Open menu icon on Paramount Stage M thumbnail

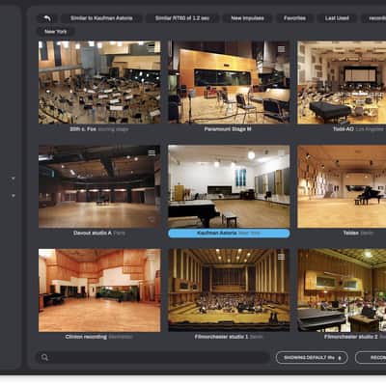[x=281, y=49]
